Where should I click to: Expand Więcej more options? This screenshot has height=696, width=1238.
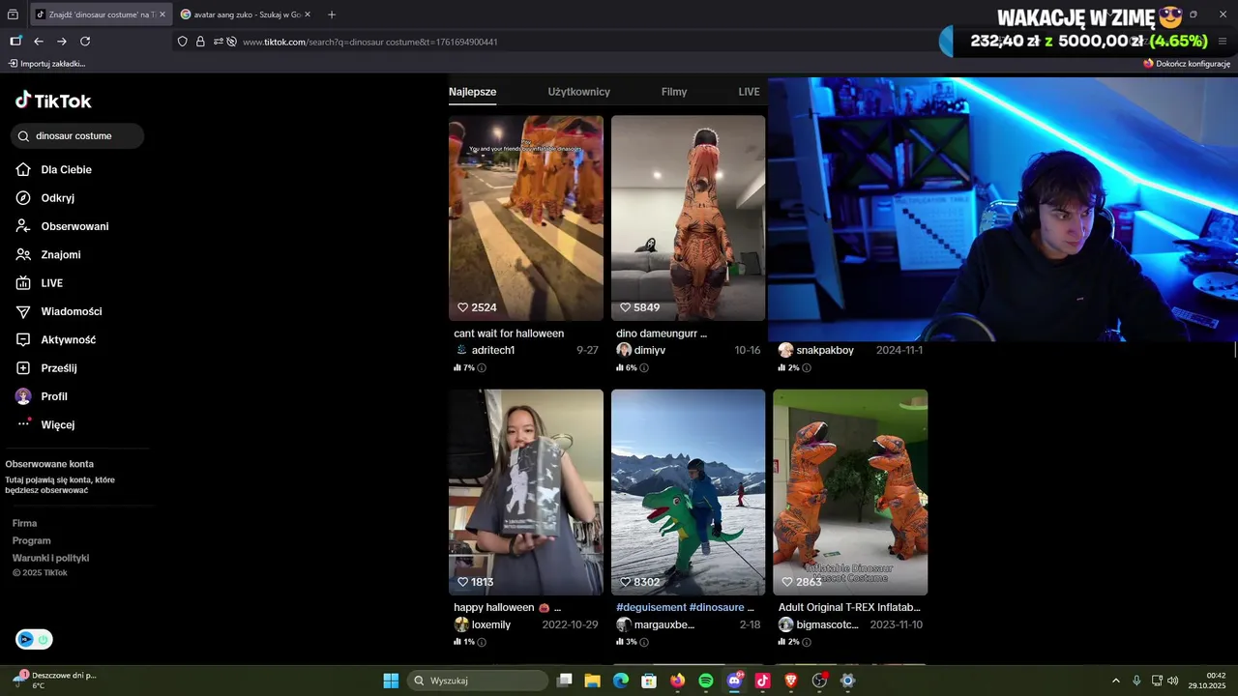[x=45, y=424]
